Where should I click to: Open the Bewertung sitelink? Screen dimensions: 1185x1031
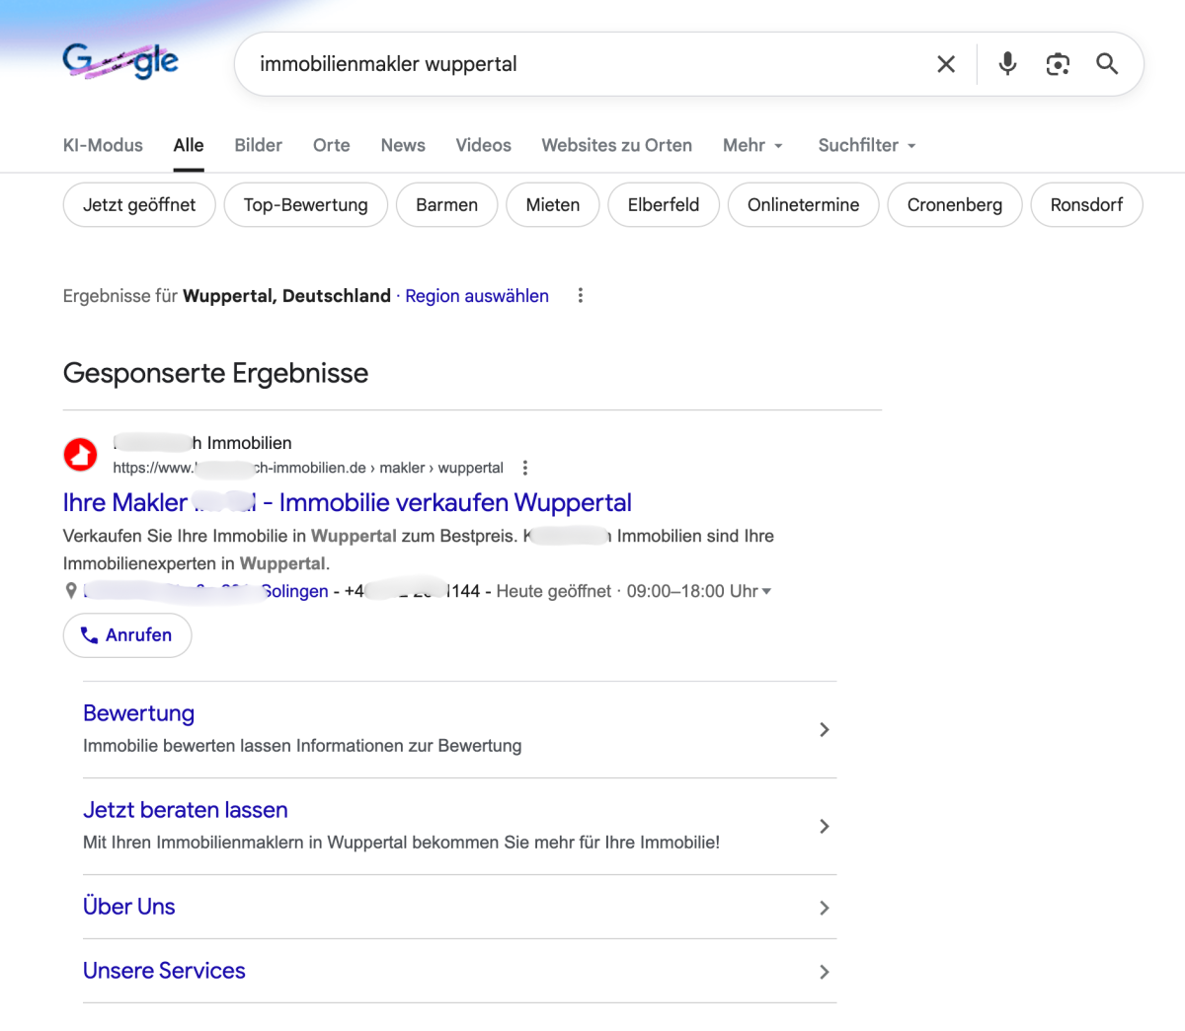click(x=139, y=713)
